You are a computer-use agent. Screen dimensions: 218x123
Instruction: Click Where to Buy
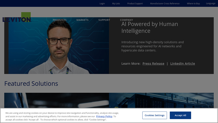[193, 4]
